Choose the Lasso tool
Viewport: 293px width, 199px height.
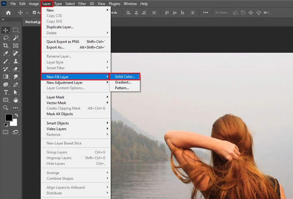(6, 38)
